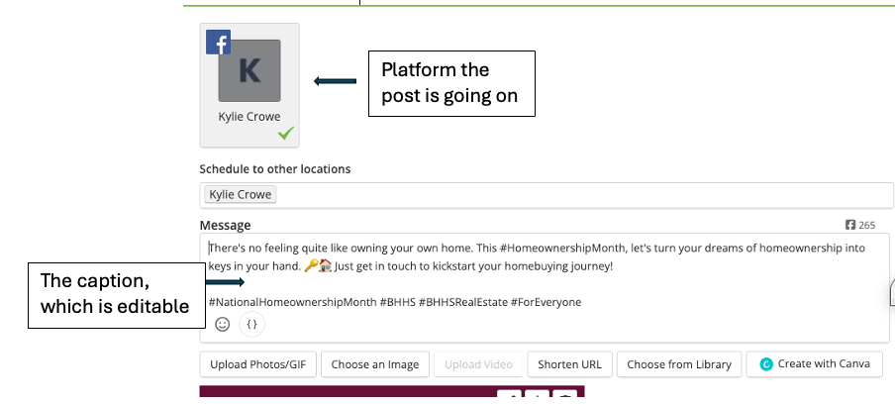Select the Choose an Image button
The image size is (895, 404).
point(375,364)
